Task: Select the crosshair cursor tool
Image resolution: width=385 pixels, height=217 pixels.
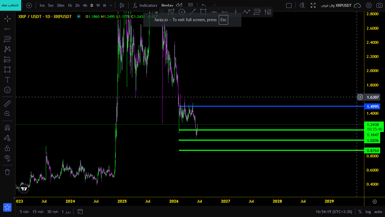Action: point(7,19)
